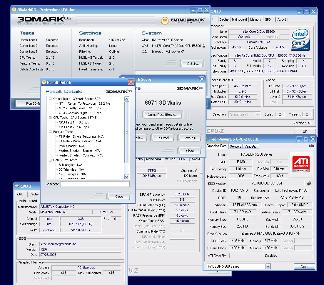Click the CPU-Z mainboard window title icon
324x285 pixels.
17,186
